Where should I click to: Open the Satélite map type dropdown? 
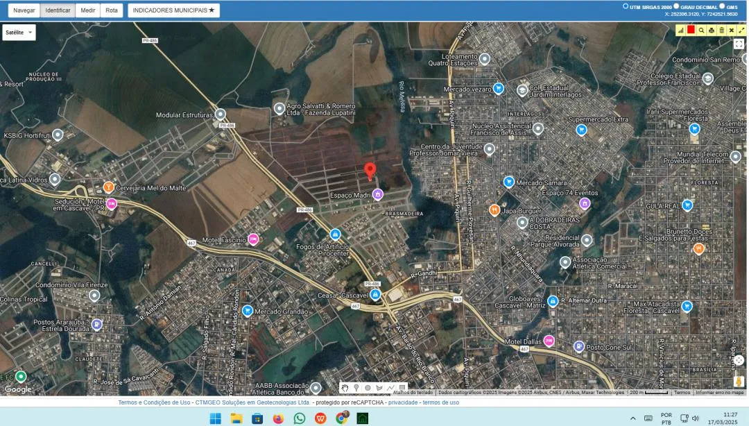coord(19,33)
